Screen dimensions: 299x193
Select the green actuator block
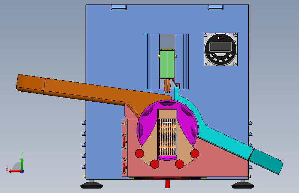point(167,64)
